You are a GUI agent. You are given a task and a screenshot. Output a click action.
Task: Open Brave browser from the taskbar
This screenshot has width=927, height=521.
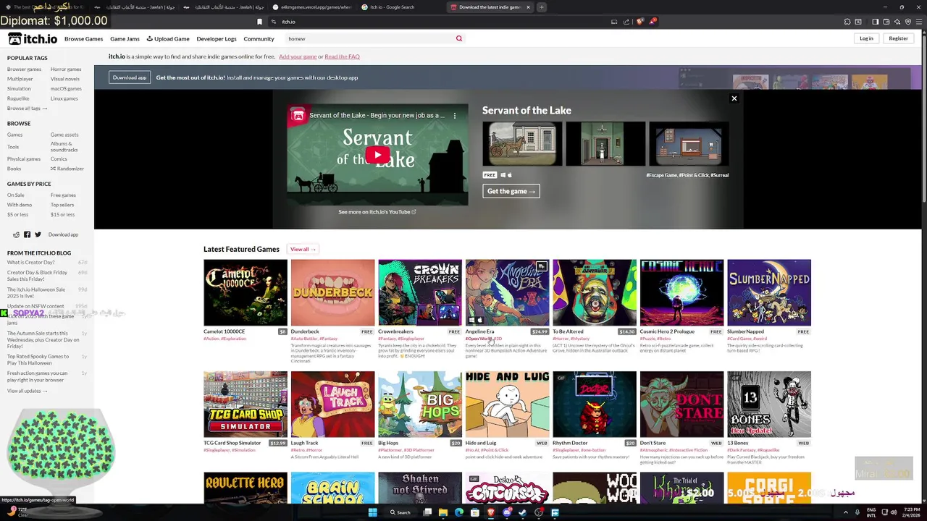tap(490, 512)
